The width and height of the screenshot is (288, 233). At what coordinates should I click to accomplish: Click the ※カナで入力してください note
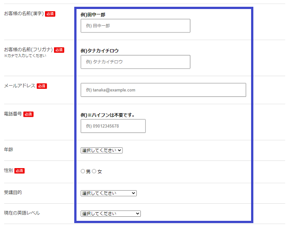pyautogui.click(x=25, y=56)
